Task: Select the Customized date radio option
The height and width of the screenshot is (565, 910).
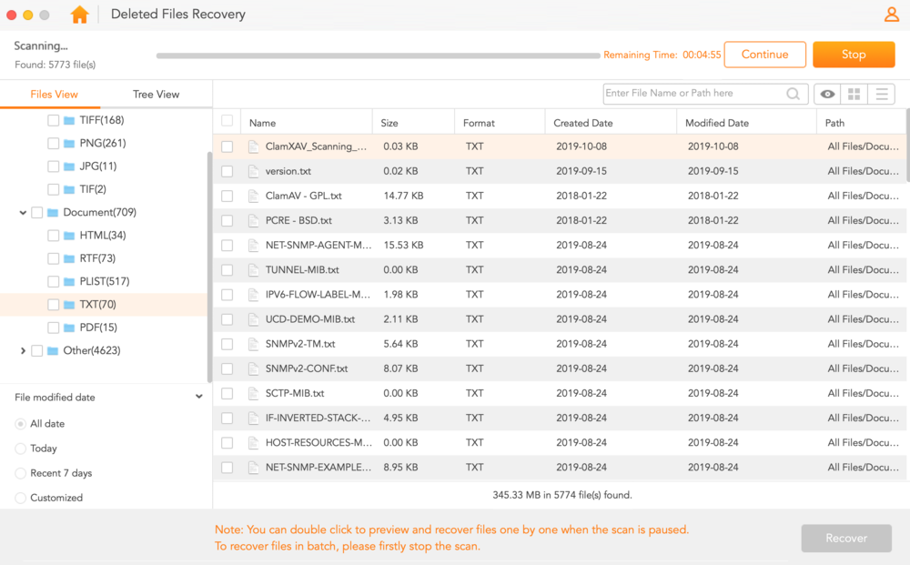Action: (x=20, y=498)
